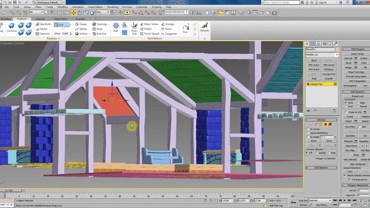This screenshot has height=208, width=370.
Task: Enable the Ignore Backfacing checkbox
Action: pyautogui.click(x=308, y=133)
